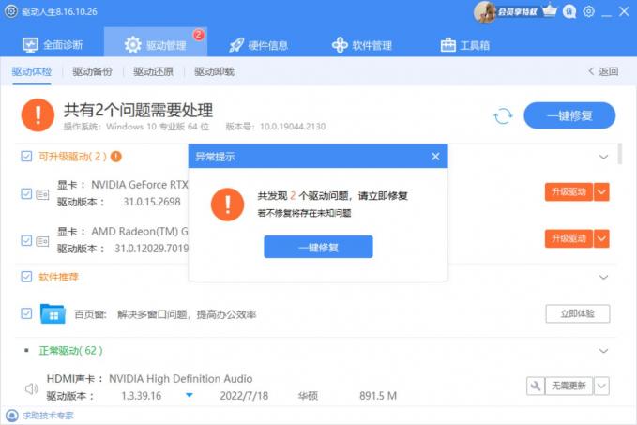Open settings via the gear icon
637x425 pixels.
point(588,12)
